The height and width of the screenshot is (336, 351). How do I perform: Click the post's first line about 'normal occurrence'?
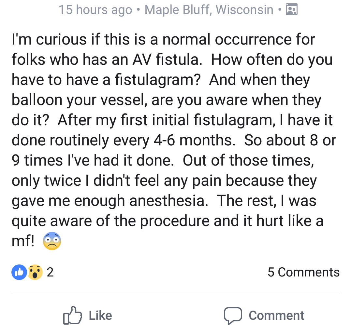(x=163, y=40)
